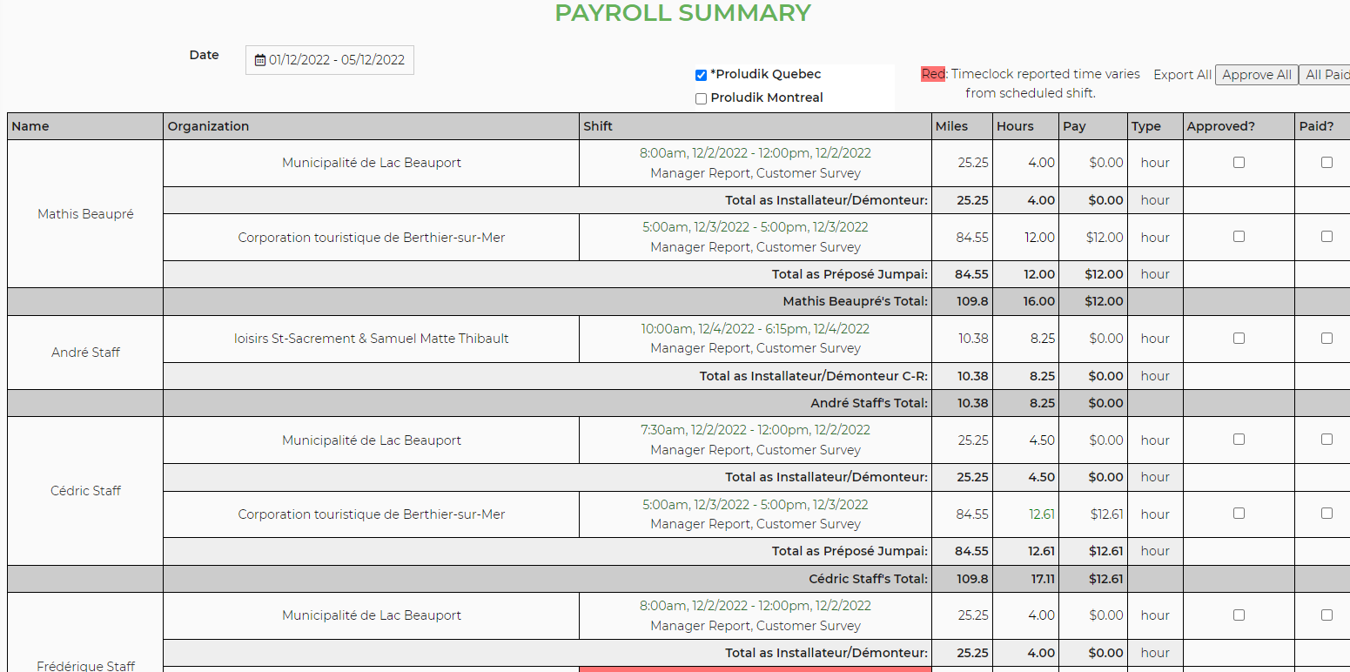Click the Export All link
This screenshot has height=672, width=1350.
point(1182,75)
